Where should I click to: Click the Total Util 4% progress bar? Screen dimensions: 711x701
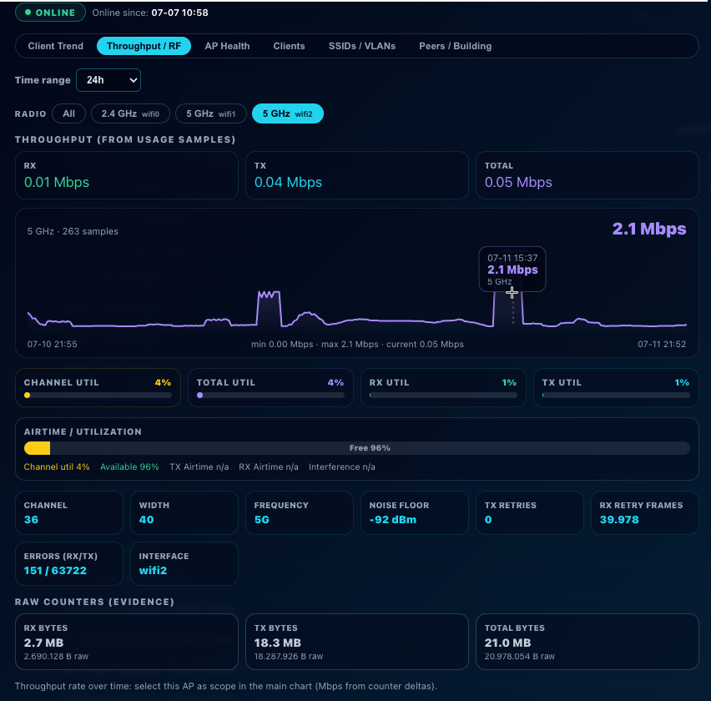click(270, 396)
